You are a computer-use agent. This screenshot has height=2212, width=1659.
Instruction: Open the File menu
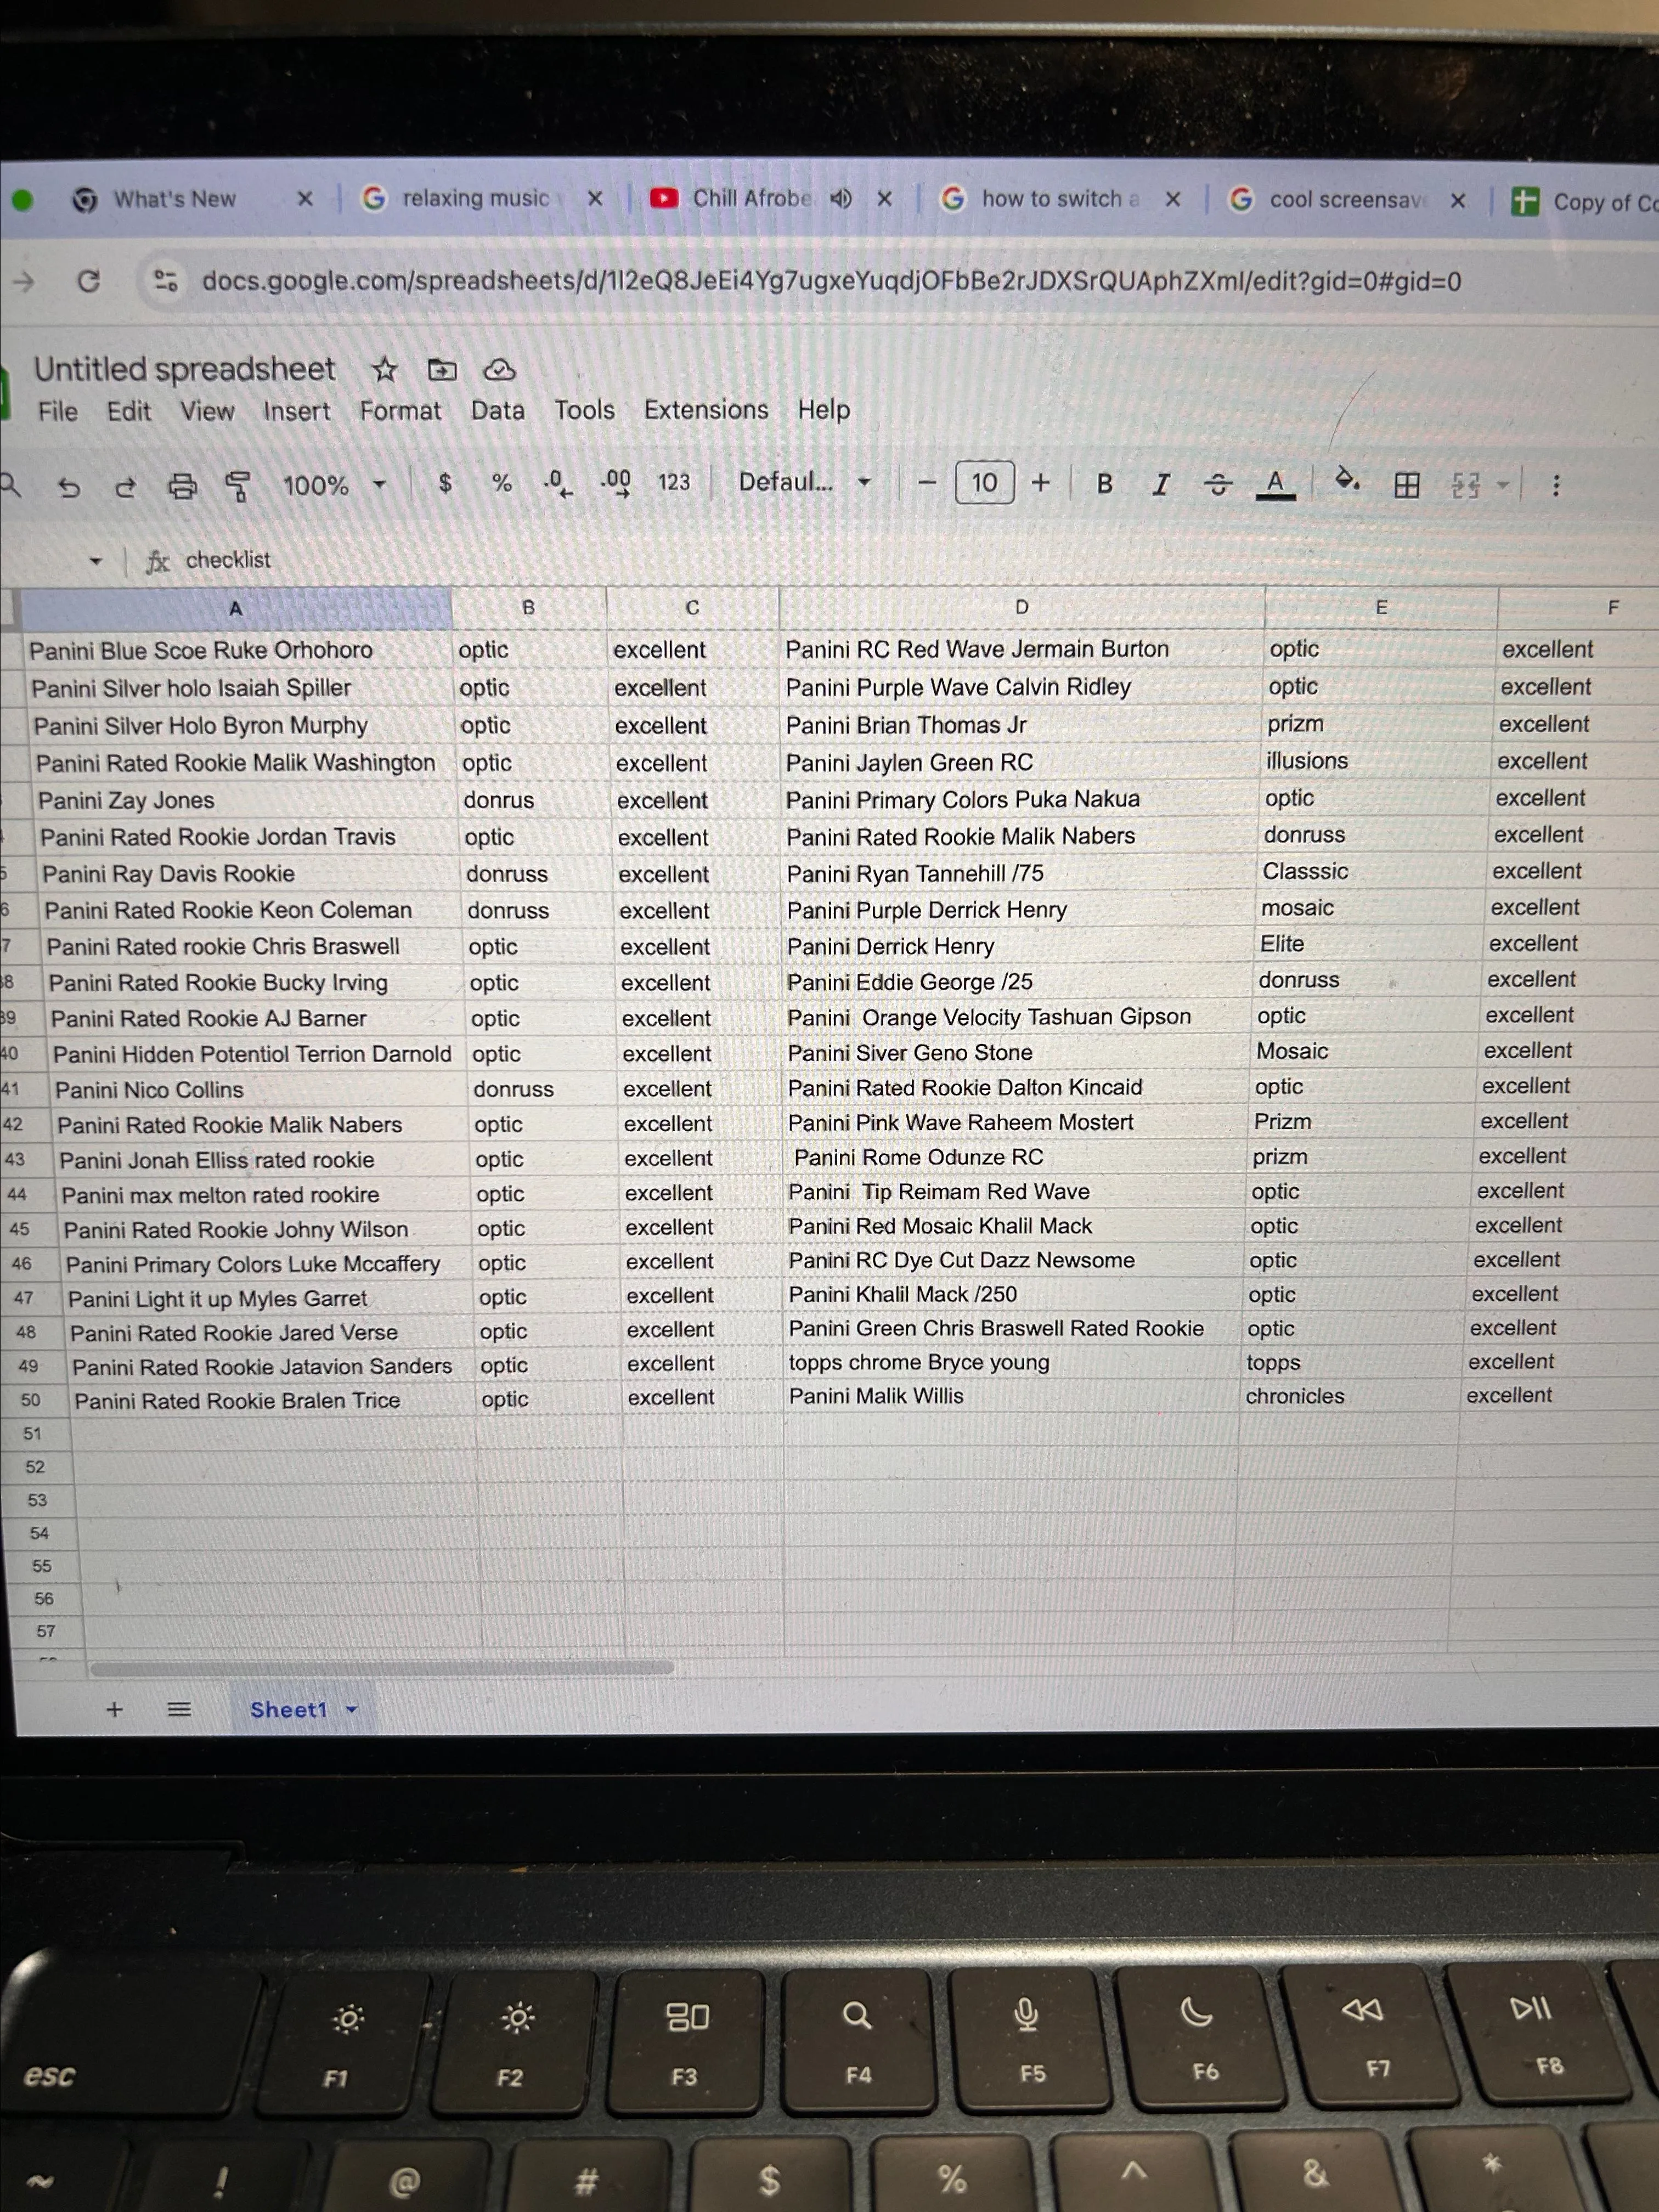(x=58, y=411)
